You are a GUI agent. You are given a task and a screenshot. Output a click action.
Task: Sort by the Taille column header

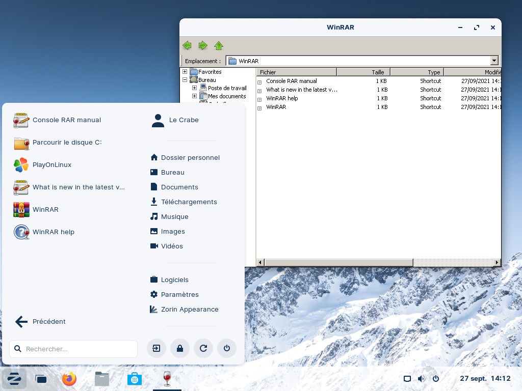tap(363, 72)
